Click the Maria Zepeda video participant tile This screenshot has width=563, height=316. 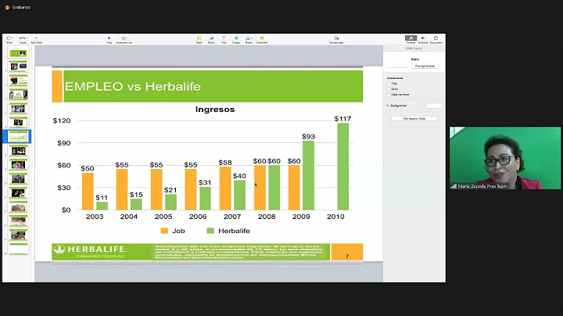[x=505, y=158]
